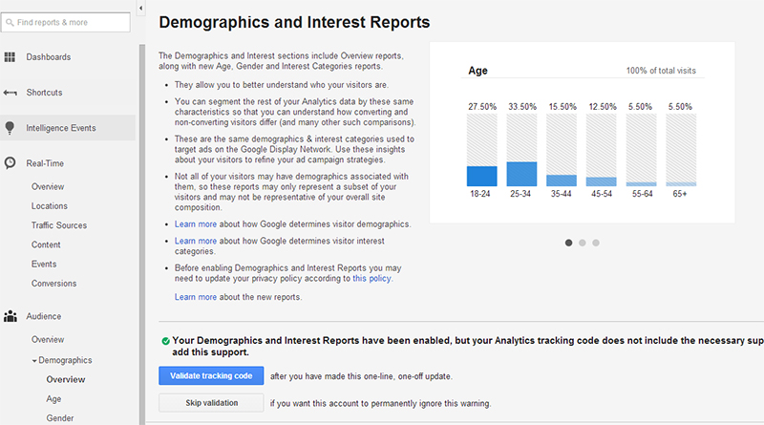
Task: Open the Age report under Demographics
Action: pyautogui.click(x=53, y=399)
